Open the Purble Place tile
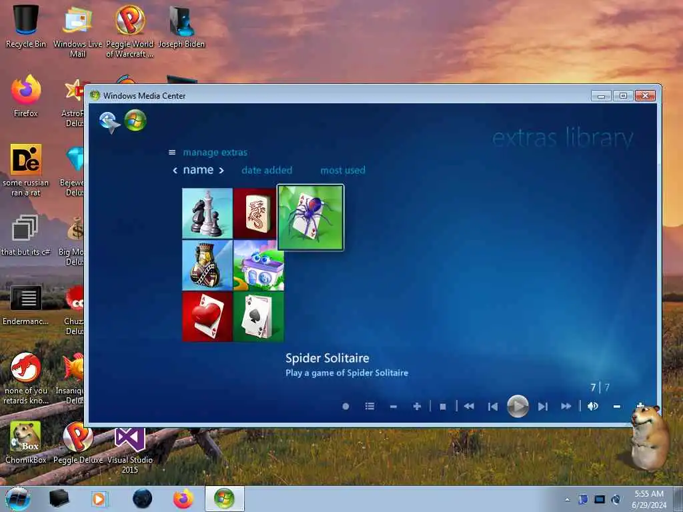 pos(259,265)
